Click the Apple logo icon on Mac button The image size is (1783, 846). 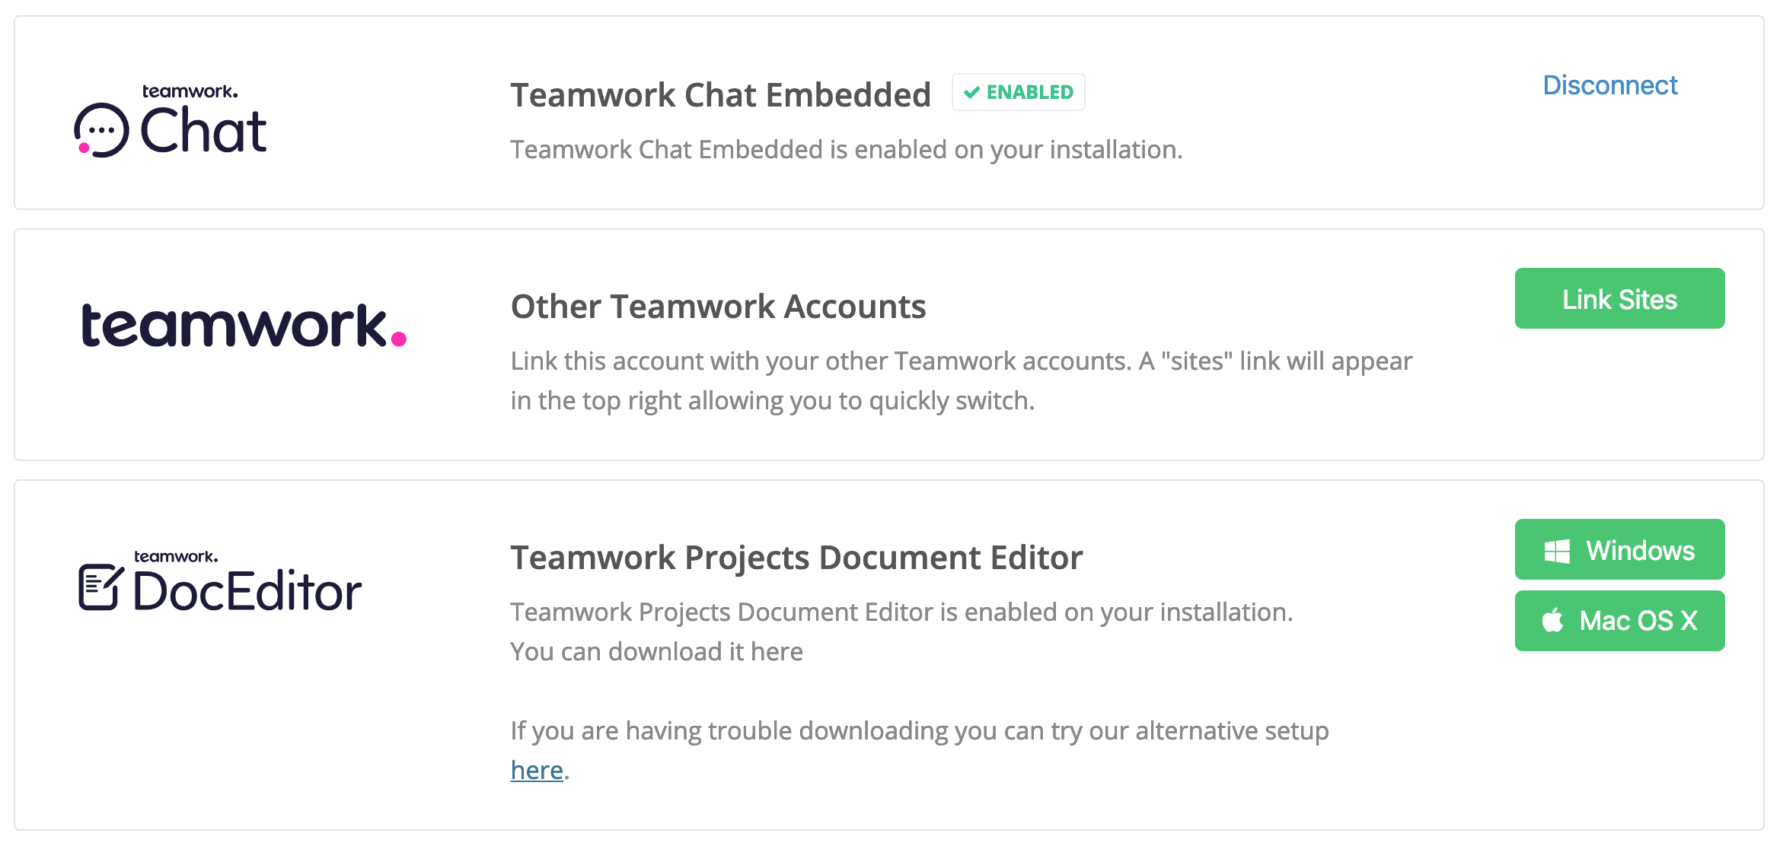pyautogui.click(x=1553, y=620)
